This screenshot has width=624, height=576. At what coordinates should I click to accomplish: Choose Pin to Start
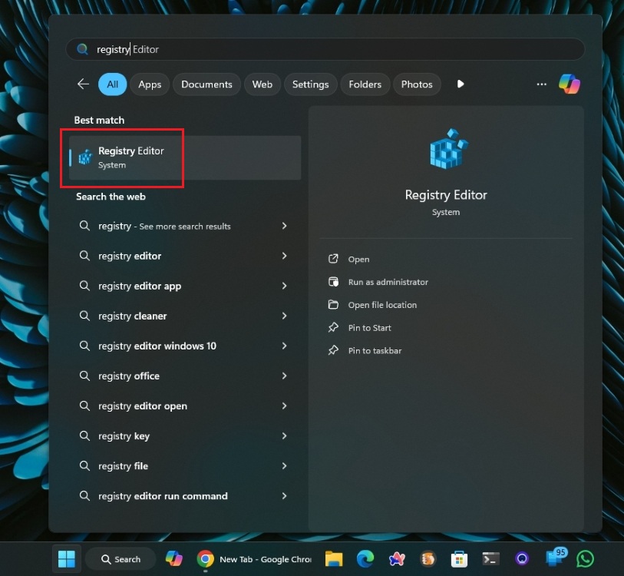(x=369, y=328)
